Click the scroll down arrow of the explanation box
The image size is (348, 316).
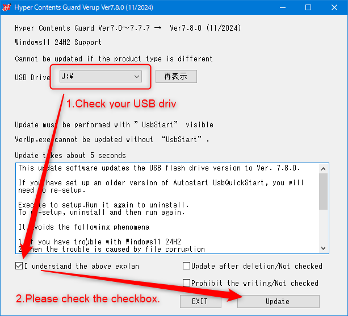(324, 248)
